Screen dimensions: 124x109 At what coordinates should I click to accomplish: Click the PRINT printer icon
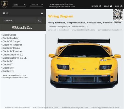pos(111,6)
